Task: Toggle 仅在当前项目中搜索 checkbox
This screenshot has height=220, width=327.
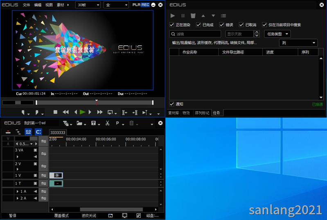Action: 264,25
